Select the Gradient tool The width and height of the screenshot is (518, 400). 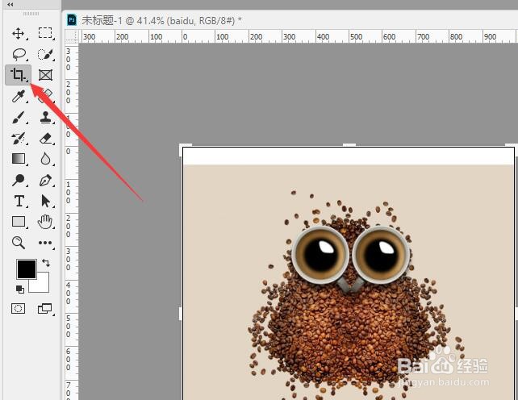19,159
